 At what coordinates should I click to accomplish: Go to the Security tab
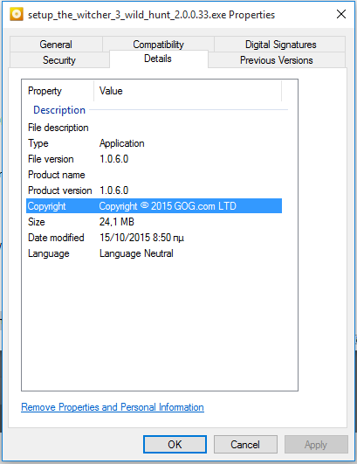[59, 60]
